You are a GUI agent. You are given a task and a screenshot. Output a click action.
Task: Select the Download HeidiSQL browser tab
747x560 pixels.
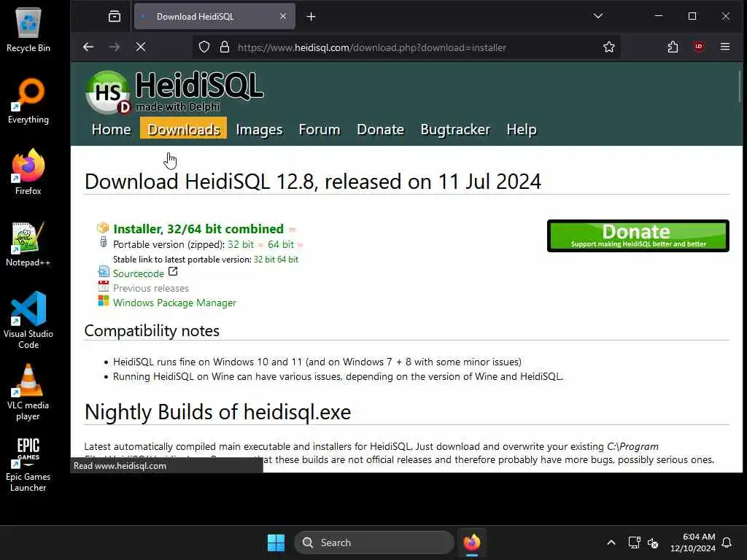click(215, 16)
